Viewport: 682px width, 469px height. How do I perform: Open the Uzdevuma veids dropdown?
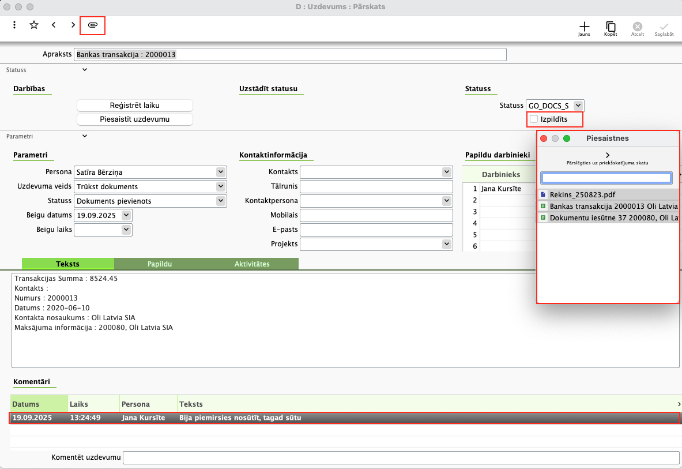[x=220, y=186]
